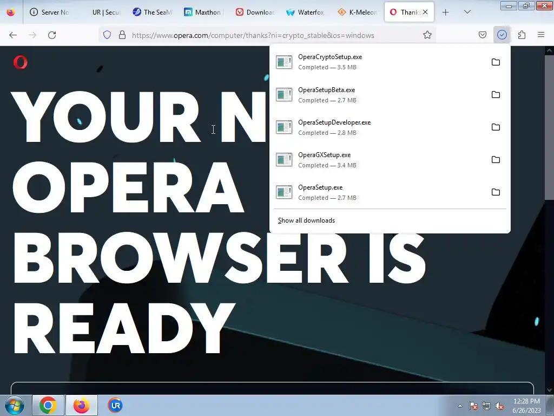Toggle the Downloads panel toolbar button
The image size is (554, 416).
[x=502, y=35]
